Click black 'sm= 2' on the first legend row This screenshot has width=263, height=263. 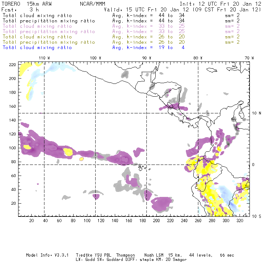coord(232,16)
